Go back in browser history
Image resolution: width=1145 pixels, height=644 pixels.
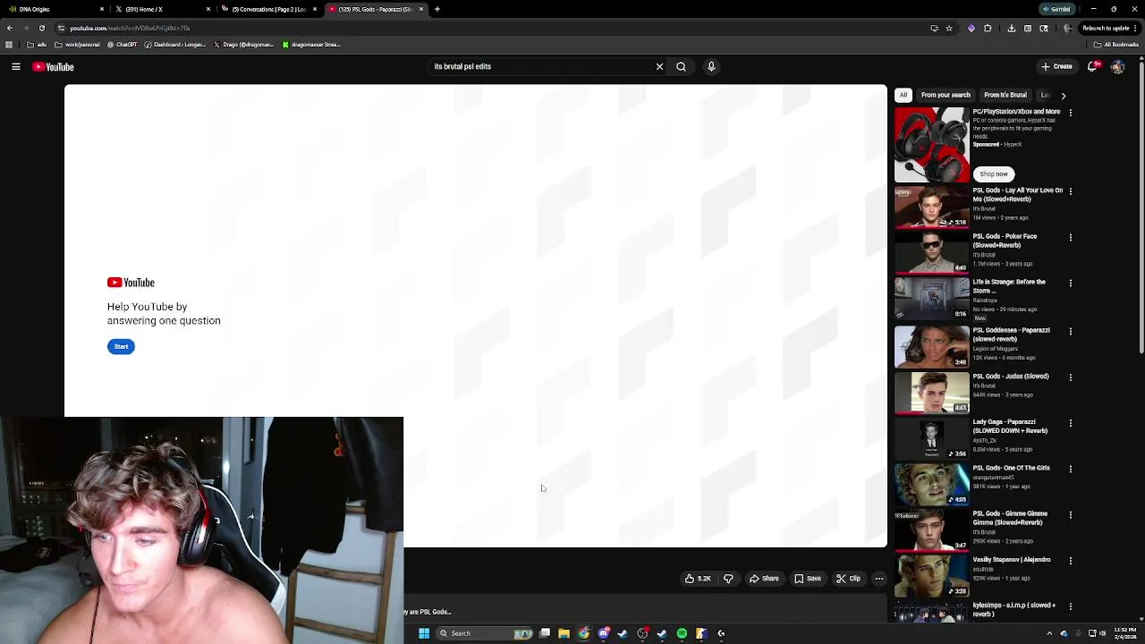coord(9,28)
